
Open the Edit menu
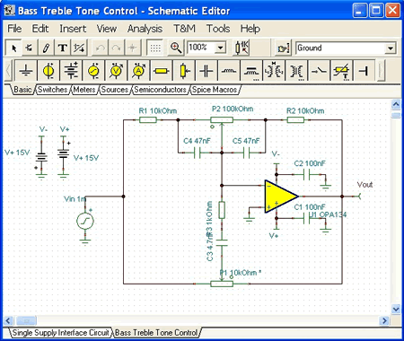point(40,29)
